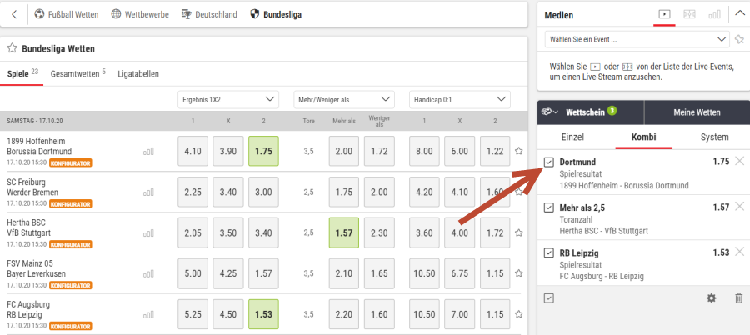Deselect the 1.57 Mehr als odds for Hertha
This screenshot has height=335, width=750.
coord(344,232)
